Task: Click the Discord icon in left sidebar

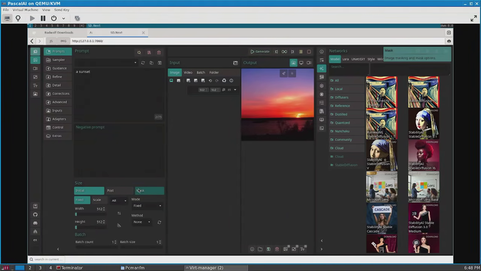Action: (35, 223)
